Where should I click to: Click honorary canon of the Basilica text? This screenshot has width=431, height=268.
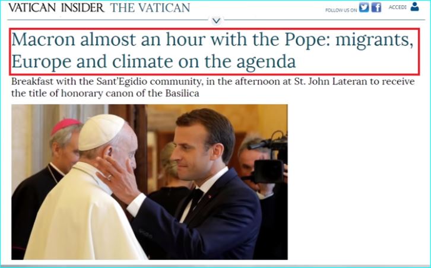(130, 93)
